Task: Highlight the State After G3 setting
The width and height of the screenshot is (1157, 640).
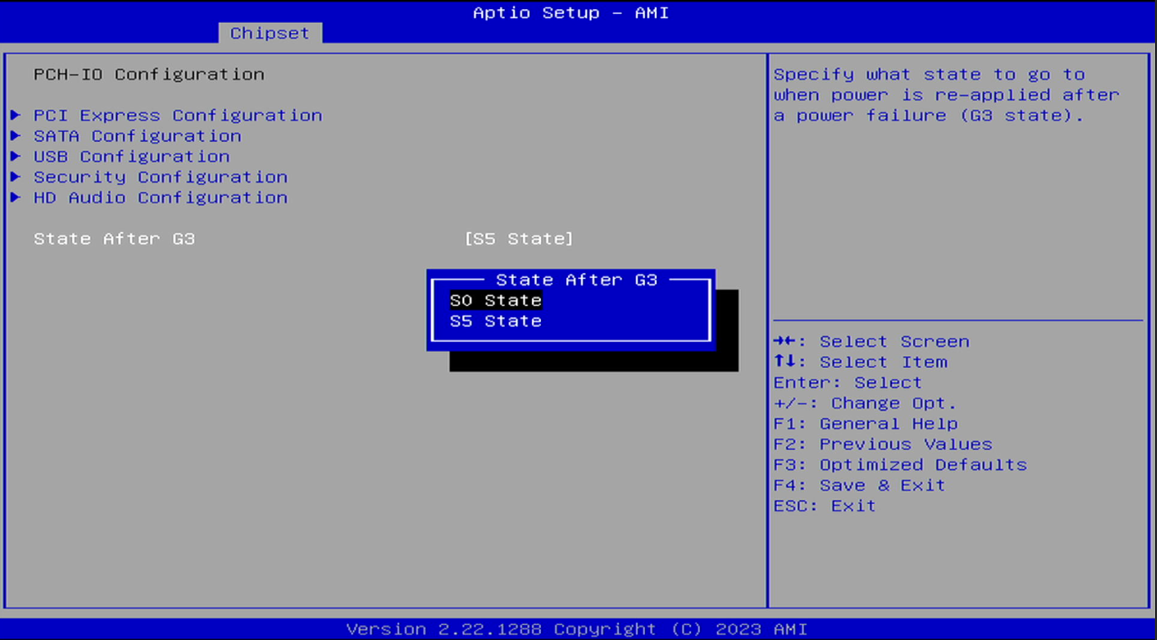Action: pos(114,239)
